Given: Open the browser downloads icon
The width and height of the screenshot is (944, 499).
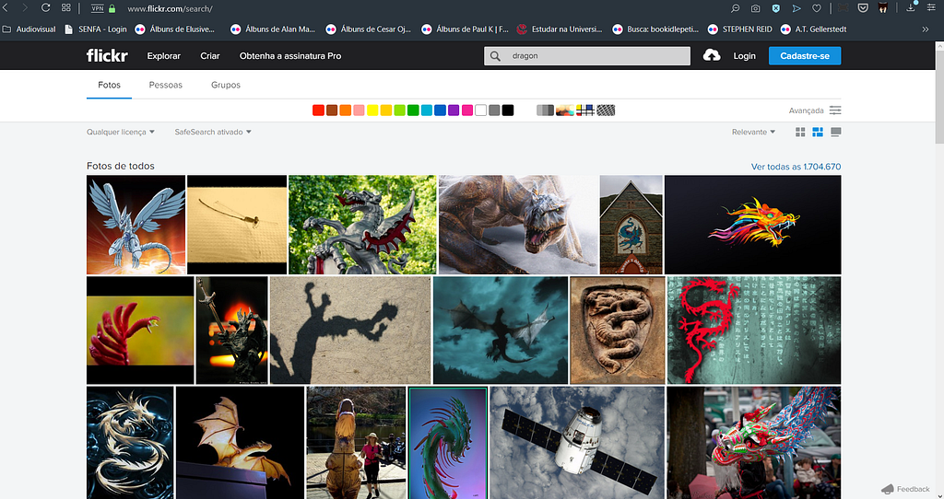Looking at the screenshot, I should [911, 7].
